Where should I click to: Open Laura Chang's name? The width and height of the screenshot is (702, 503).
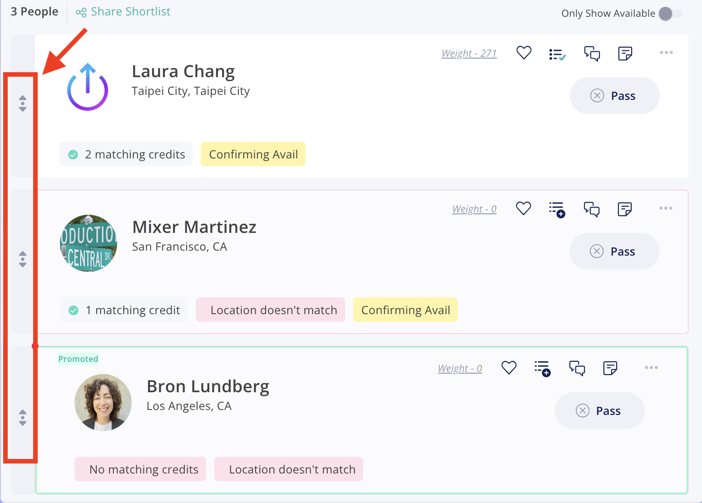coord(183,72)
